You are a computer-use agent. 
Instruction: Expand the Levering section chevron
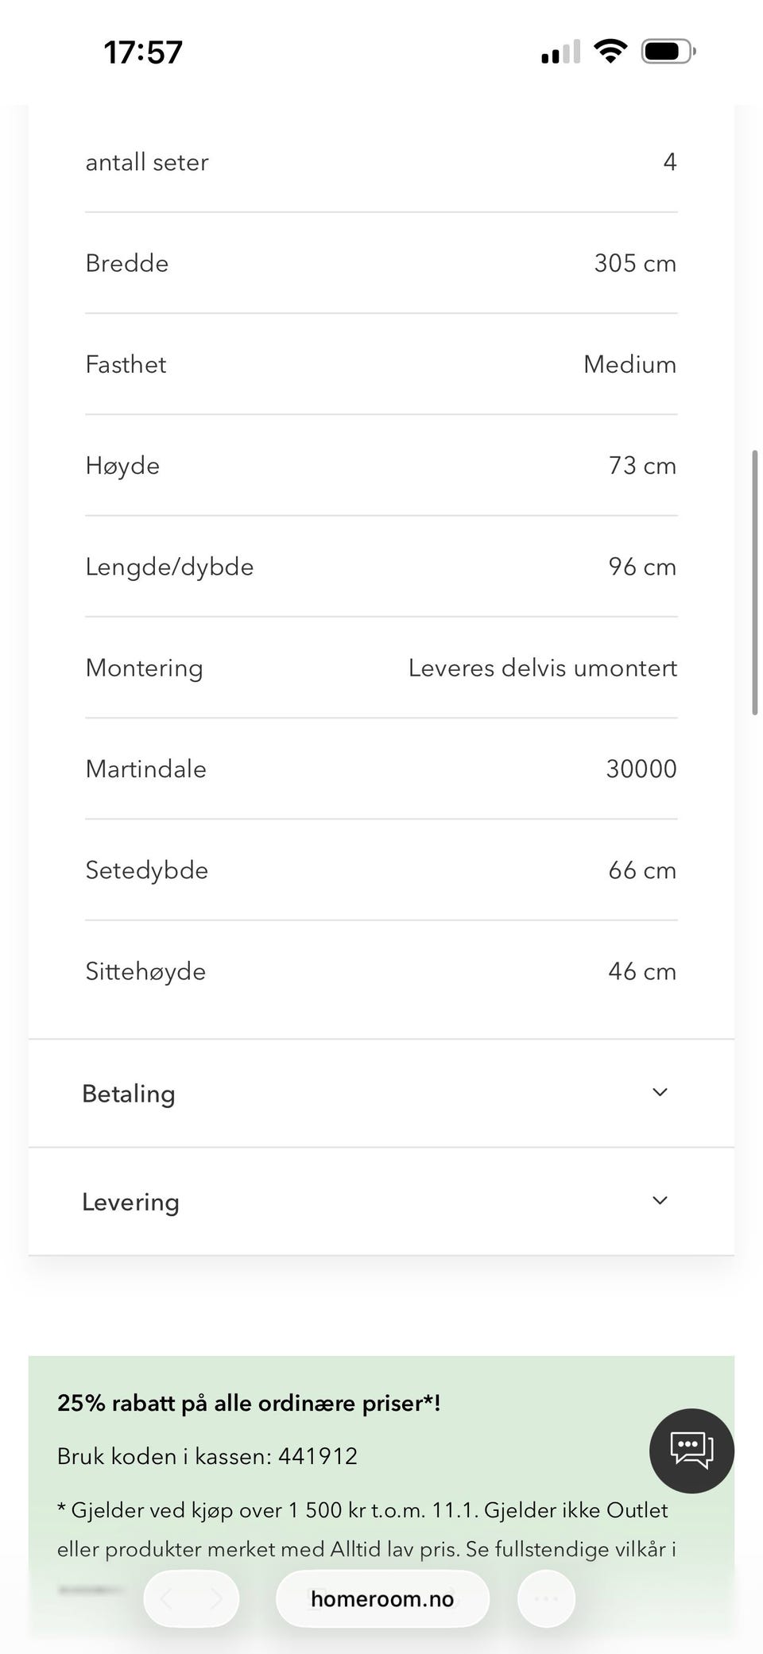tap(660, 1200)
